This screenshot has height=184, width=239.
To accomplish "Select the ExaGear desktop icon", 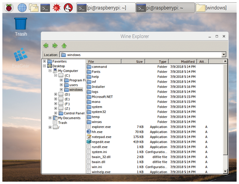I will tap(21, 58).
